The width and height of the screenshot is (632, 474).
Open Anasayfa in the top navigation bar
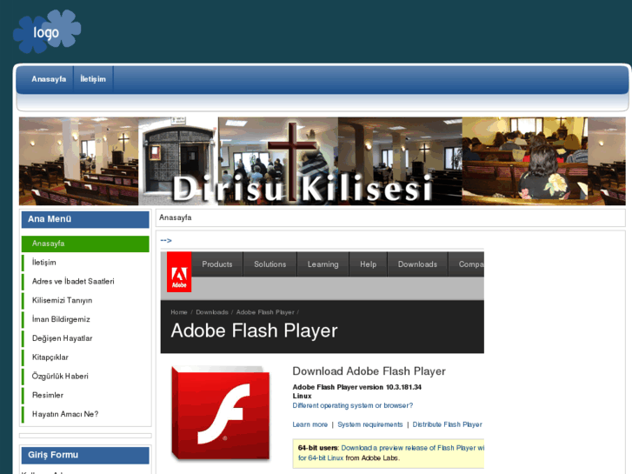pos(49,79)
